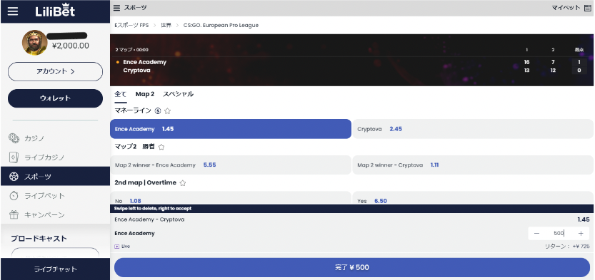The image size is (595, 280).
Task: Click the リターン +¥725 return text
Action: point(567,247)
